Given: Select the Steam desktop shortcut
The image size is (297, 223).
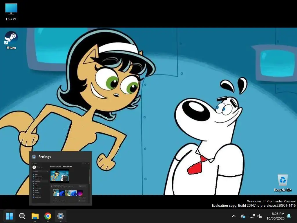Looking at the screenshot, I should 11,40.
